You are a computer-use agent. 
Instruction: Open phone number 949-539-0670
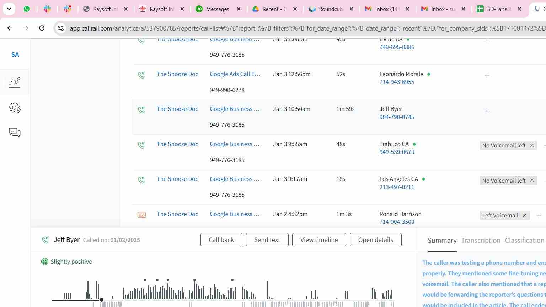397,152
